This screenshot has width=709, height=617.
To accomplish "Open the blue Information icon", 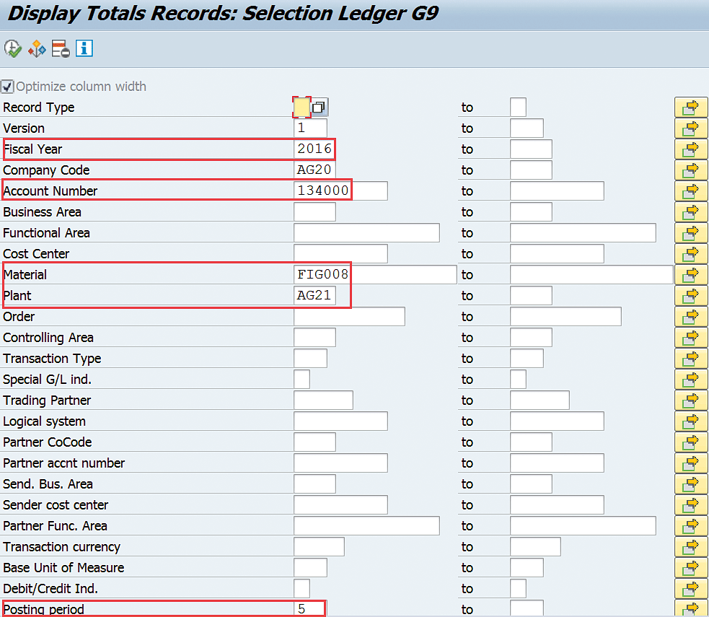I will pyautogui.click(x=84, y=49).
